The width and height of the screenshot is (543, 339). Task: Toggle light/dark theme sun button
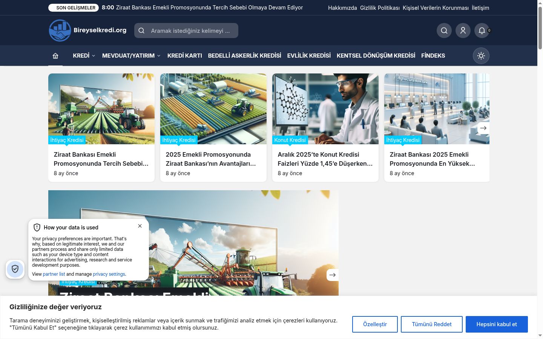[x=481, y=56]
